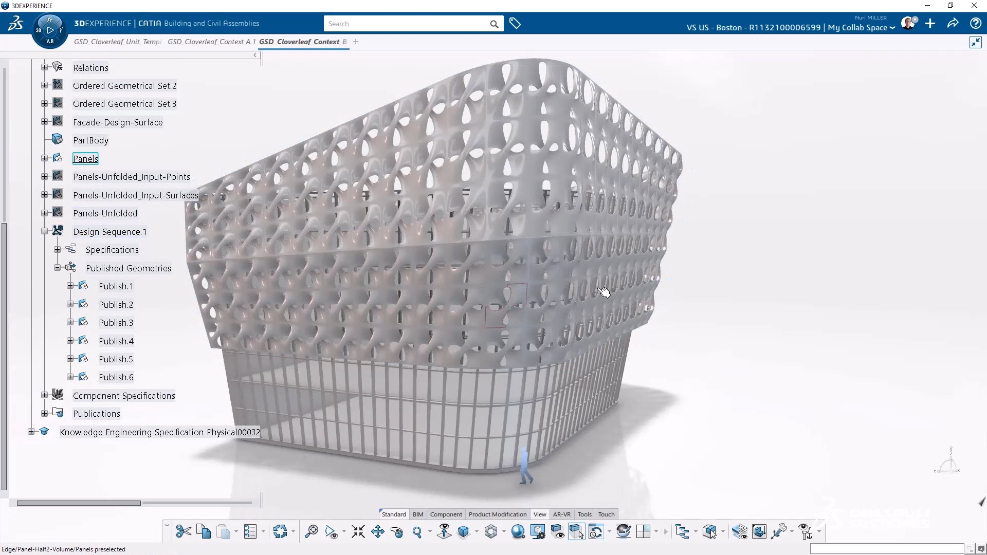The height and width of the screenshot is (555, 987).
Task: Select Facade-Design-Surface in the tree
Action: click(118, 122)
